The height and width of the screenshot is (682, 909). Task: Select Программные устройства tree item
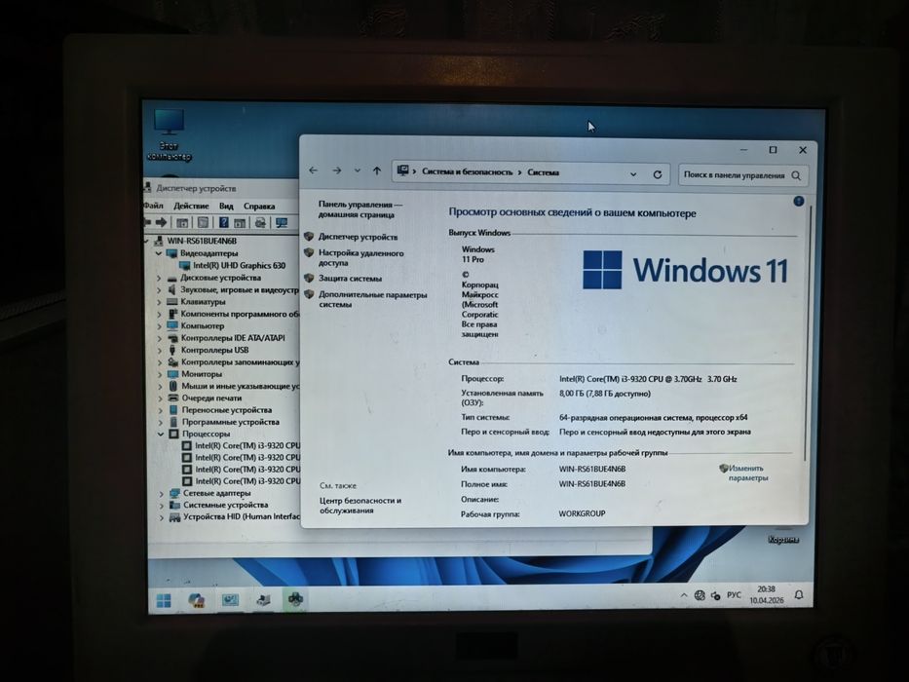(x=231, y=422)
